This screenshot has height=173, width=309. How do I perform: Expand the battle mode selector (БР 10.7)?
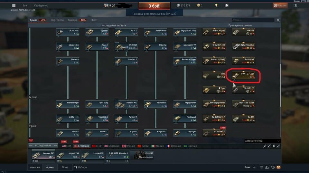click(154, 14)
